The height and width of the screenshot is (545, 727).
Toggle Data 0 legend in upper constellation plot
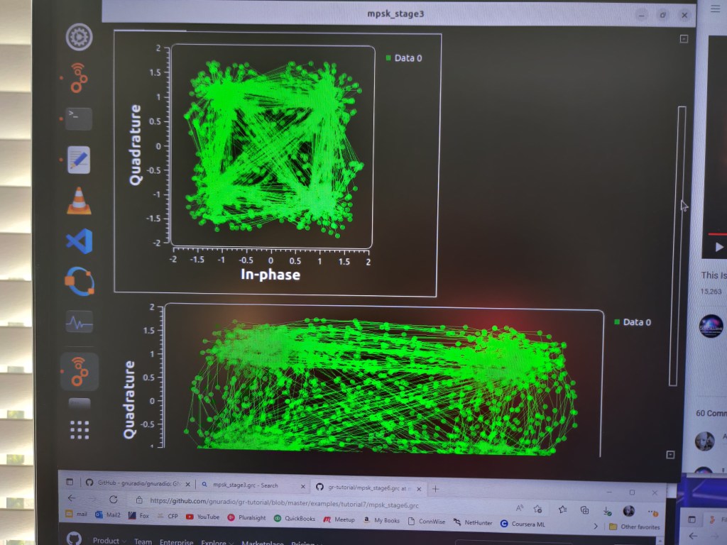(x=404, y=58)
